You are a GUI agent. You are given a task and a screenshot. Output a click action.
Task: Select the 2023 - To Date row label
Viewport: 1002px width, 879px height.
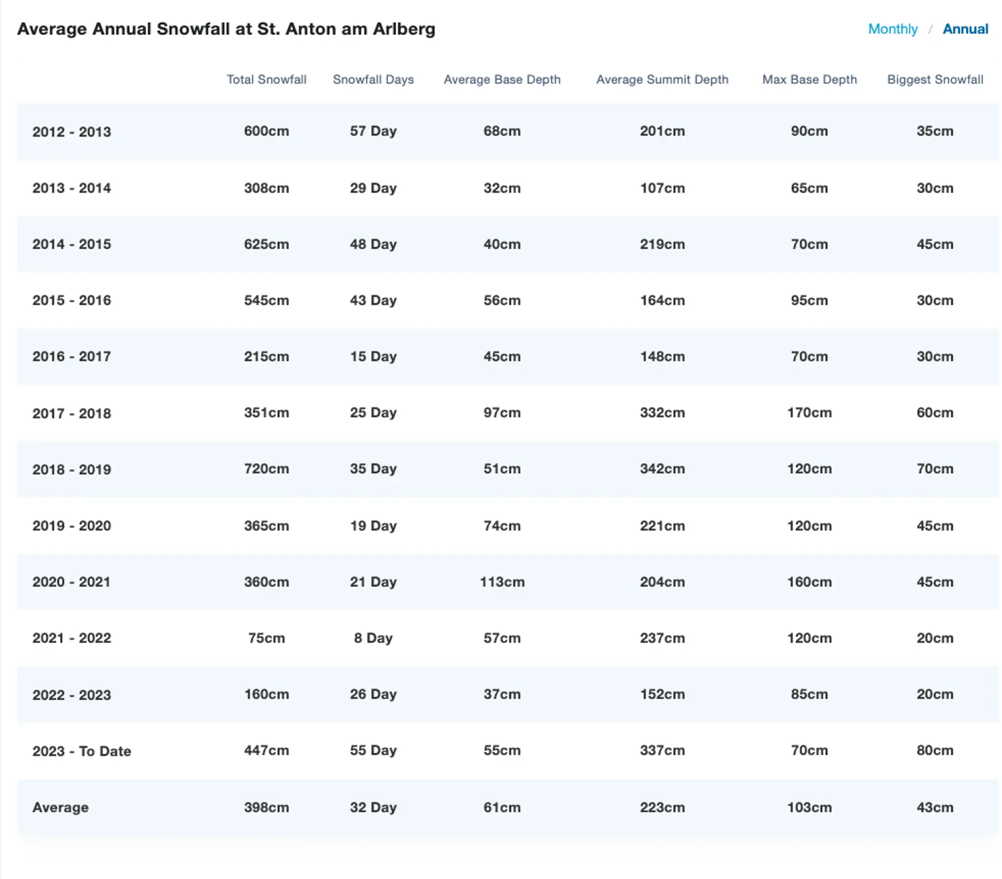click(x=82, y=751)
